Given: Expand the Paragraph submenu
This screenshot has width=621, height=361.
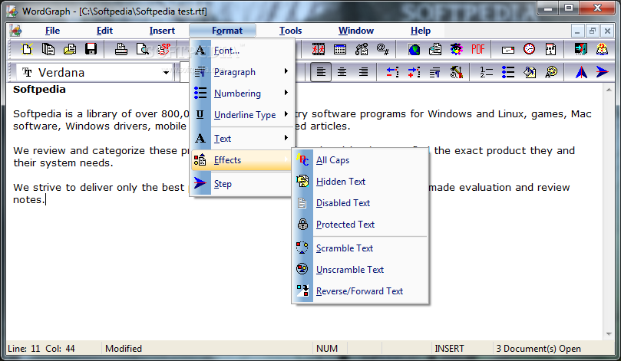Looking at the screenshot, I should (x=242, y=71).
